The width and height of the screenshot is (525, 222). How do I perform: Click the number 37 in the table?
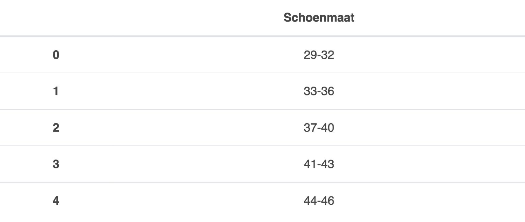click(x=310, y=128)
